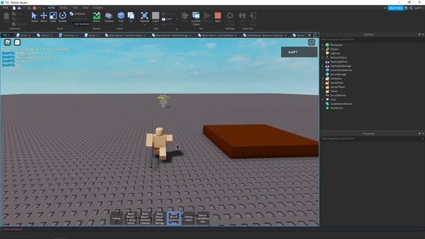
Task: Select Black Blood Demonic Calamity hotbar slot
Action: coord(145,218)
